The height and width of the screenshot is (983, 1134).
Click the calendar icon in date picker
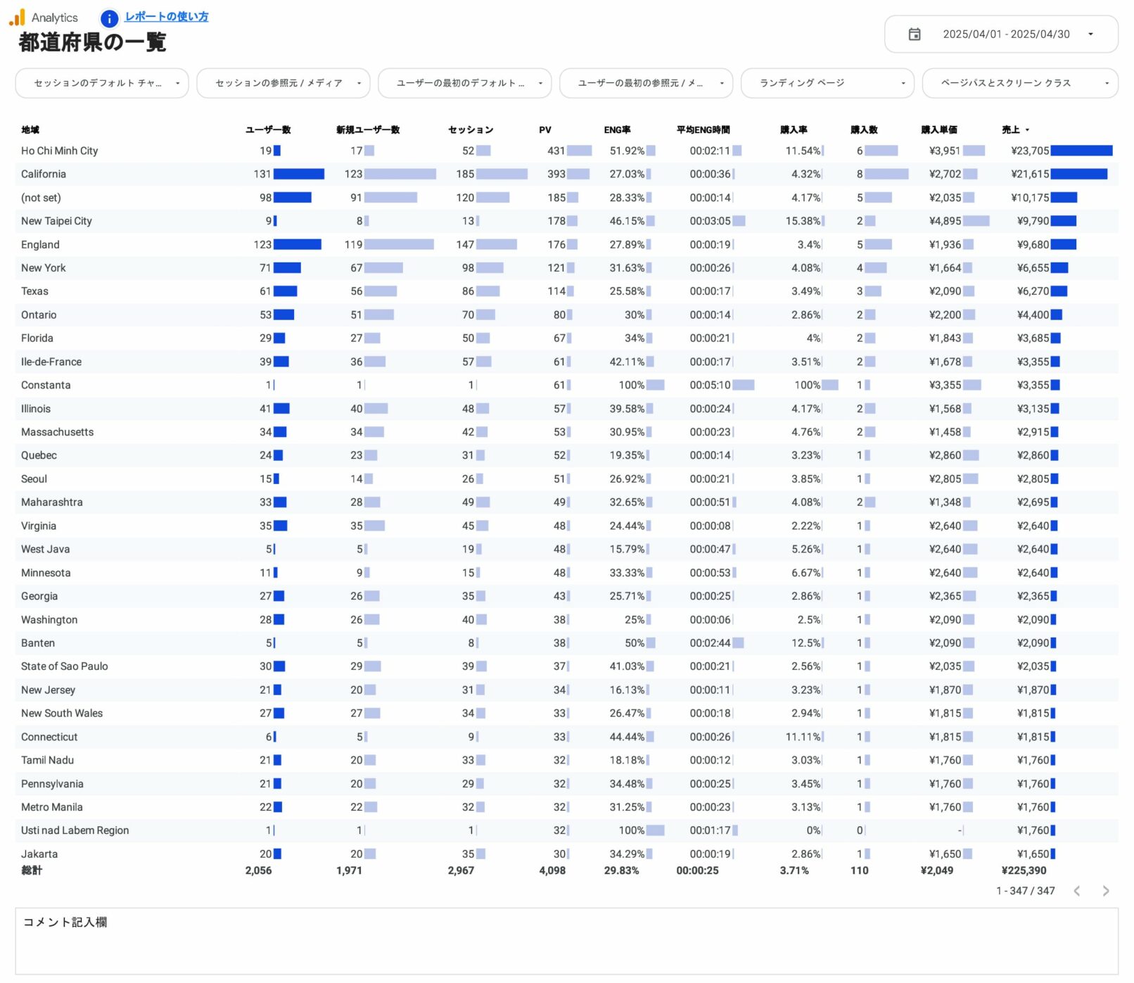point(914,34)
